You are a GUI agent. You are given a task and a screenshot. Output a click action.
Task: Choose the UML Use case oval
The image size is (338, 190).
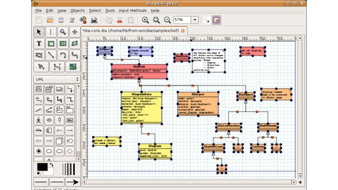coord(49,120)
